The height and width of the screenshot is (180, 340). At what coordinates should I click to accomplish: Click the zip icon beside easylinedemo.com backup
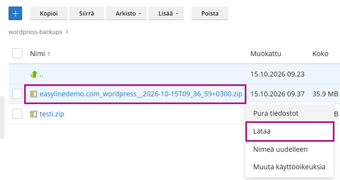pos(34,94)
